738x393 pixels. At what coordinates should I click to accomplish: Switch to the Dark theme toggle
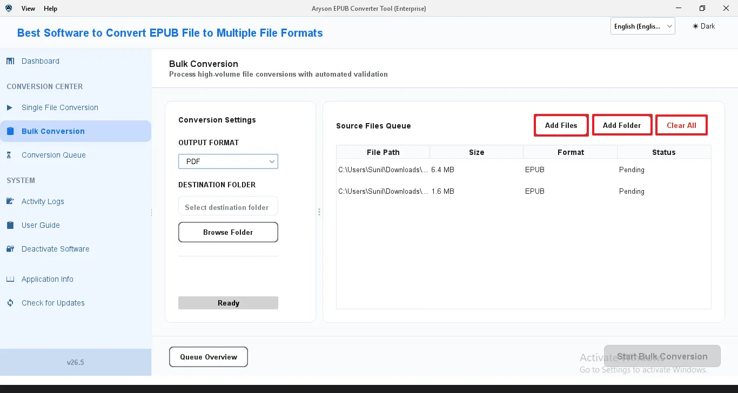click(703, 26)
